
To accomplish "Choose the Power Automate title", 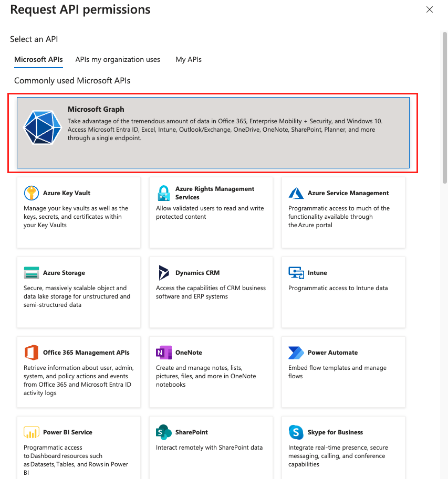I will pyautogui.click(x=332, y=353).
